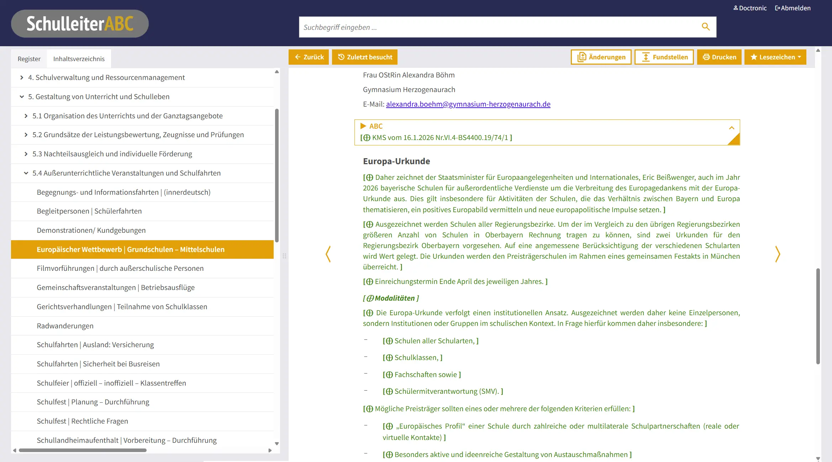Click change marker before 'Besonders aktive und ideenreiche'
The width and height of the screenshot is (832, 462).
[x=389, y=455]
